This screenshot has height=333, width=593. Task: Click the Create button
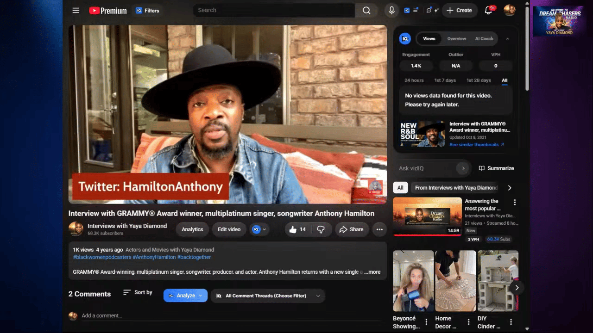tap(459, 10)
